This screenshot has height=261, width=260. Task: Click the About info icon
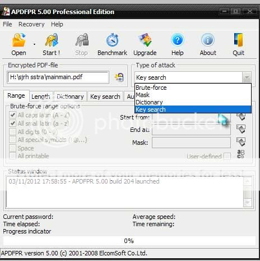click(208, 40)
